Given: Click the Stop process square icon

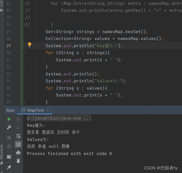Looking at the screenshot, I should [9, 138].
